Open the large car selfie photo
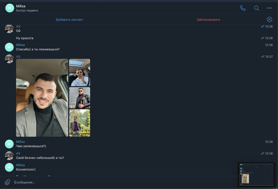This screenshot has height=189, width=278. 42,98
